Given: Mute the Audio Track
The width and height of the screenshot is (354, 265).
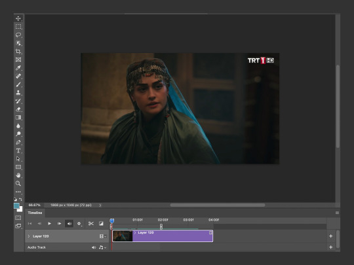Looking at the screenshot, I should point(94,247).
